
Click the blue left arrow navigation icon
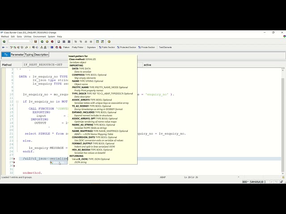pyautogui.click(x=3, y=47)
